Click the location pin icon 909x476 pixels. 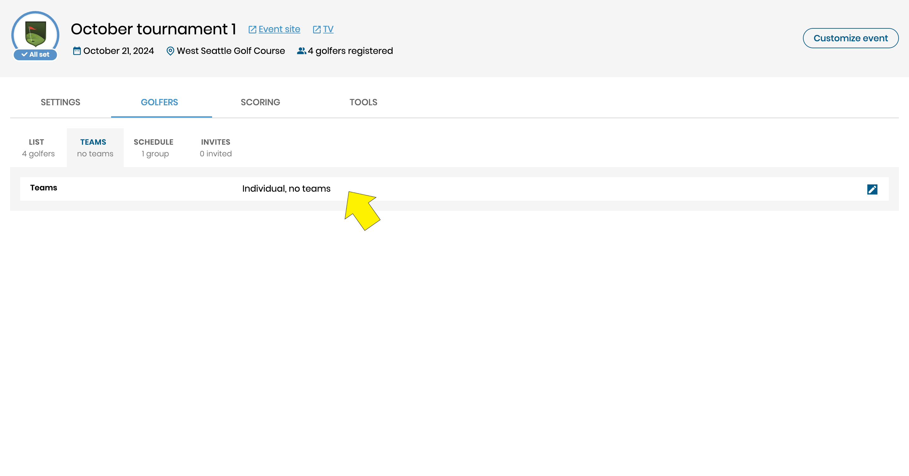click(x=170, y=51)
